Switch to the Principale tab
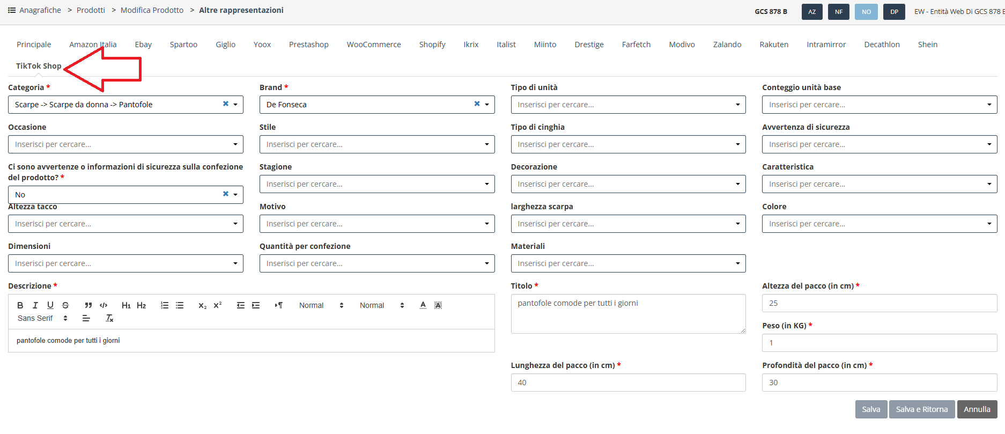Screen dimensions: 1005x434 pos(34,45)
